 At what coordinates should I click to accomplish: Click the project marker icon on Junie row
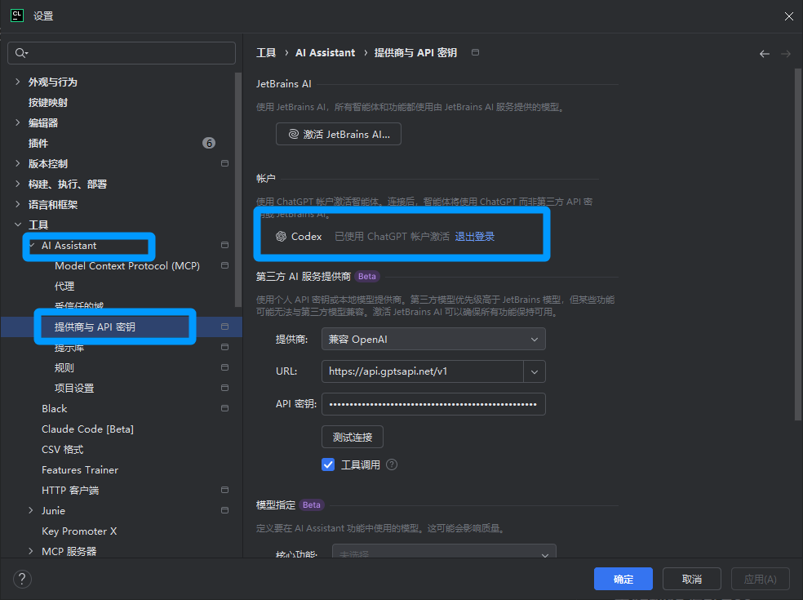(224, 510)
